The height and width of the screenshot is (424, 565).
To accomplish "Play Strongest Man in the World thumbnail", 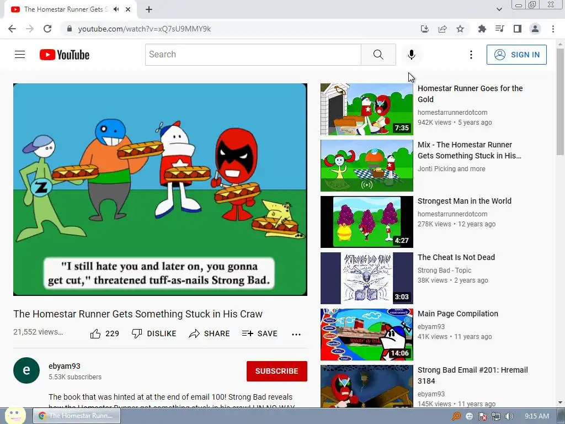I will point(367,222).
